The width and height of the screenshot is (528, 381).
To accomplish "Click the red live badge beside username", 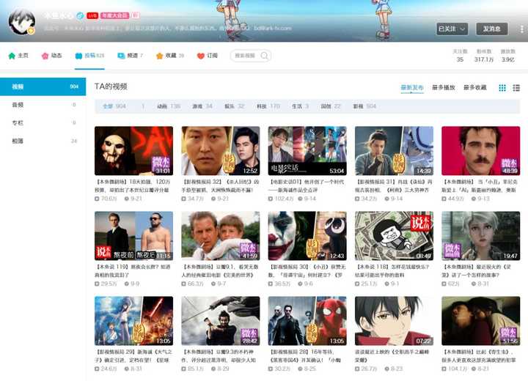I will click(92, 15).
